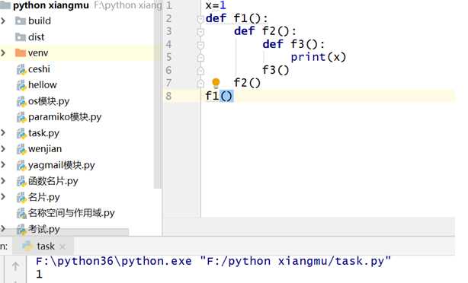Click the 名称空间与作用域.py file icon
Viewport: 468px width, 283px height.
(21, 213)
